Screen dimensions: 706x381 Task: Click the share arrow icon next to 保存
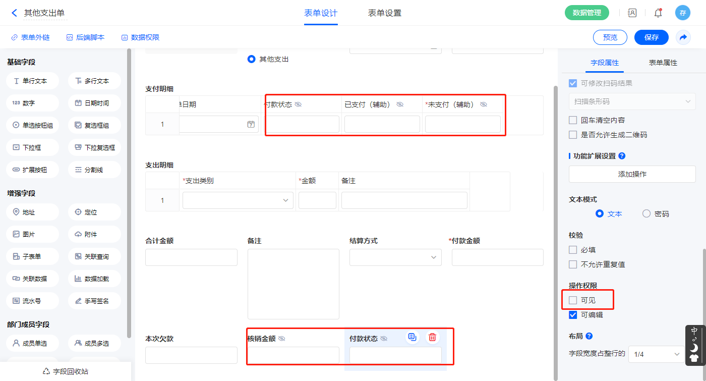(x=683, y=37)
